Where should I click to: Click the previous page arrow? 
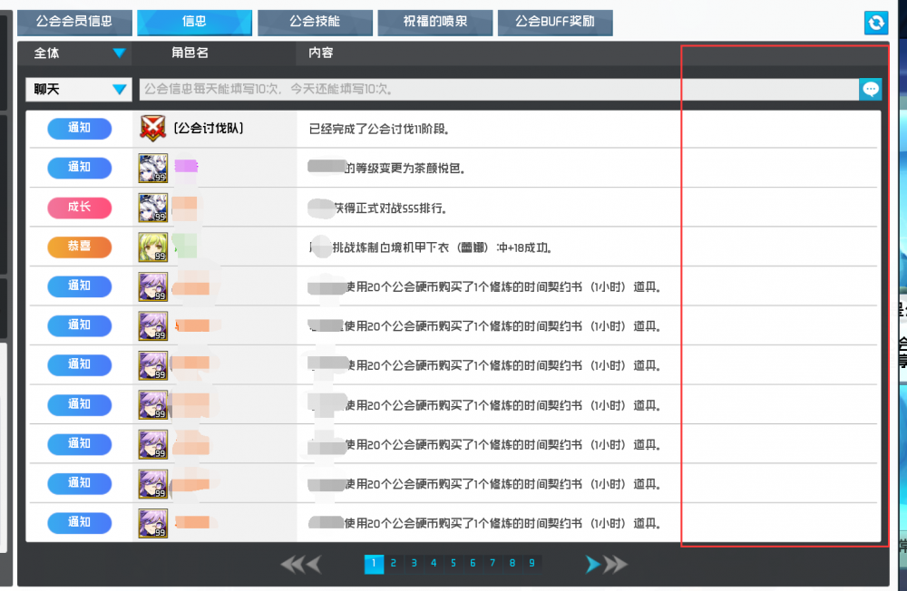pos(315,564)
